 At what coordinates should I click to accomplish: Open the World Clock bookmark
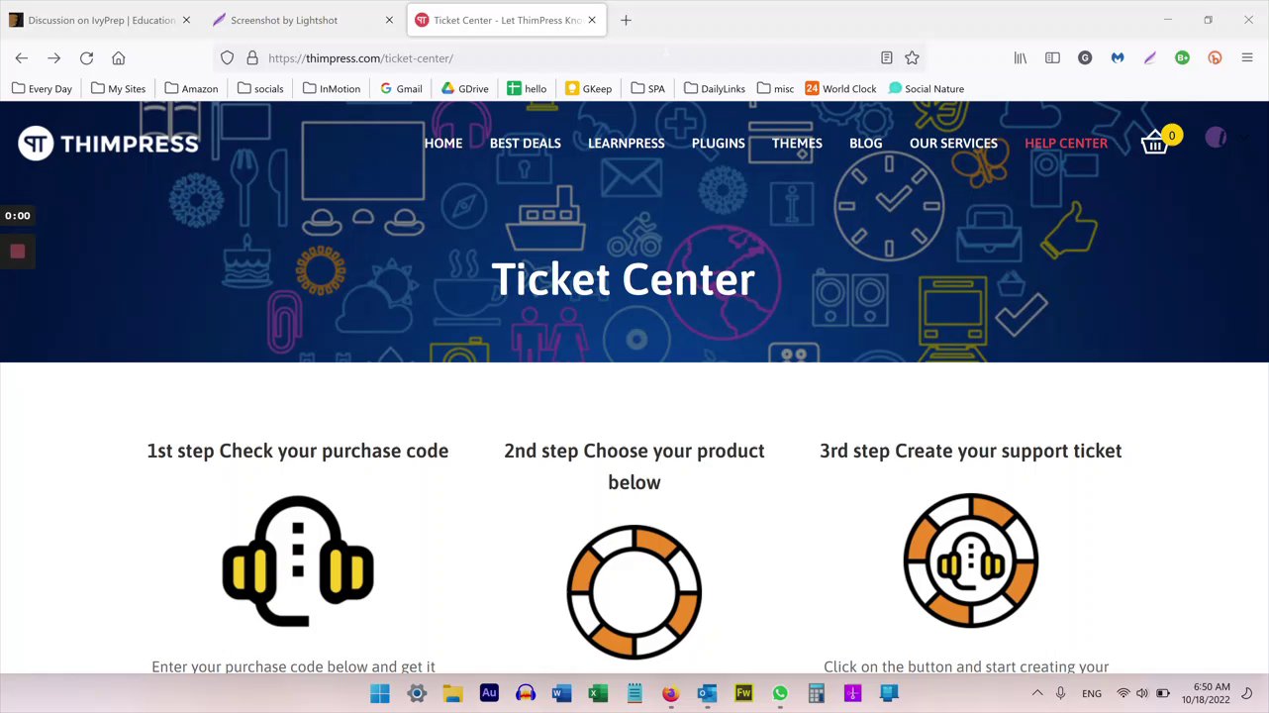click(x=841, y=89)
